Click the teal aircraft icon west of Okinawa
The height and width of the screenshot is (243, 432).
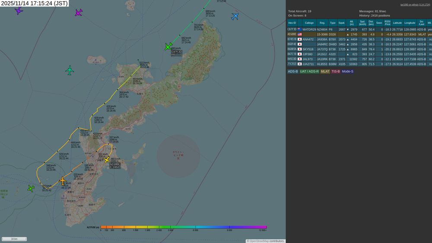[70, 70]
